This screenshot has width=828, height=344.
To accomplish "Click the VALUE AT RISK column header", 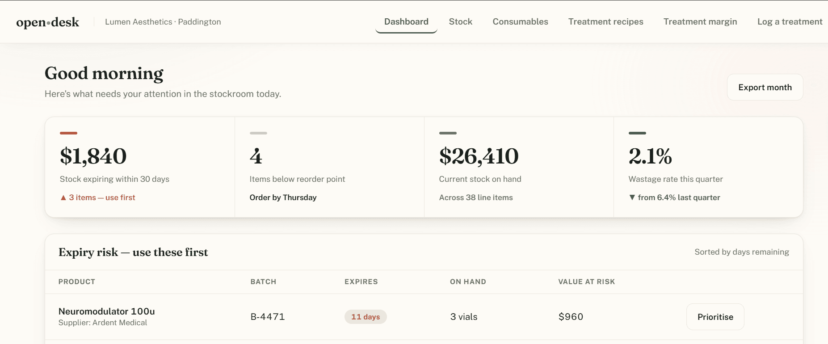I will pos(586,282).
